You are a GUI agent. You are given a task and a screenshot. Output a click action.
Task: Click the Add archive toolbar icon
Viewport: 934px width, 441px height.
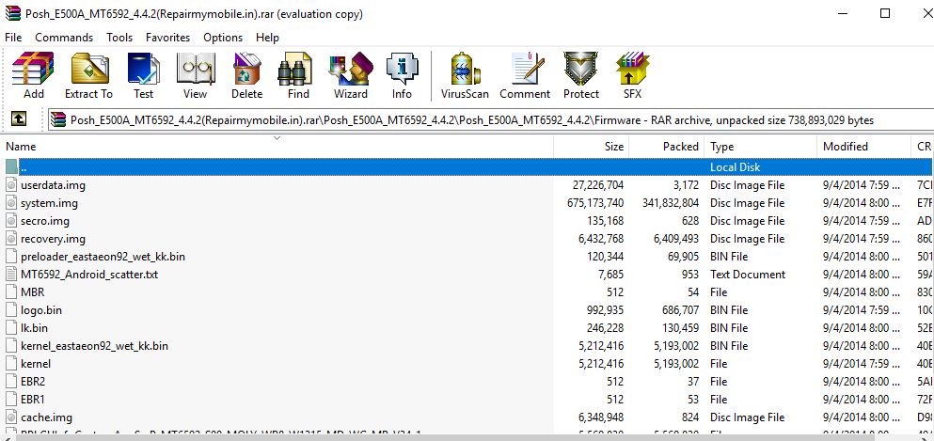pyautogui.click(x=33, y=75)
